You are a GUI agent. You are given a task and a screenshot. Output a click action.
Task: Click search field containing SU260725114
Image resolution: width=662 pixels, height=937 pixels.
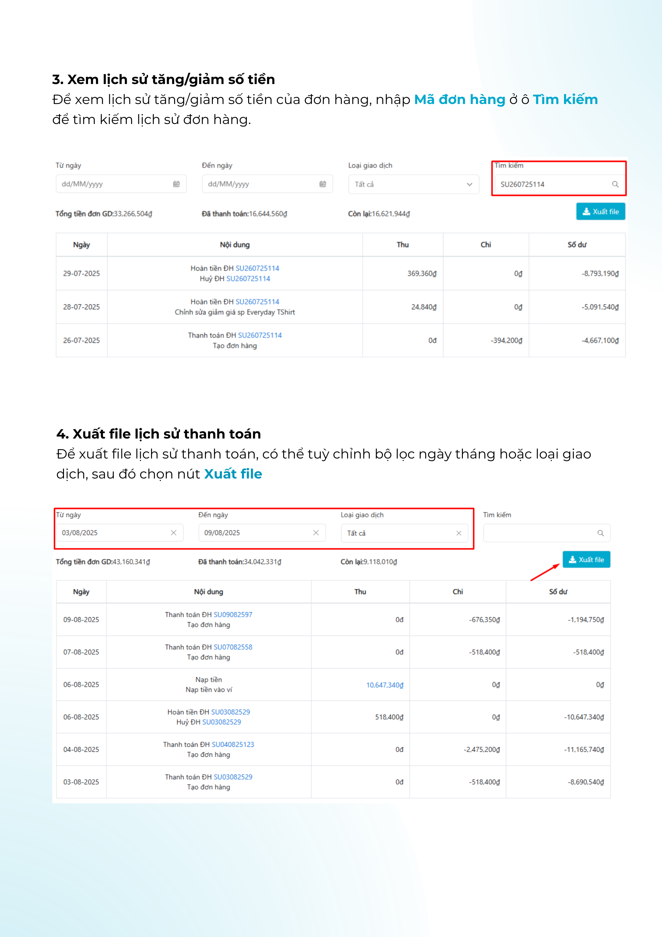[551, 185]
